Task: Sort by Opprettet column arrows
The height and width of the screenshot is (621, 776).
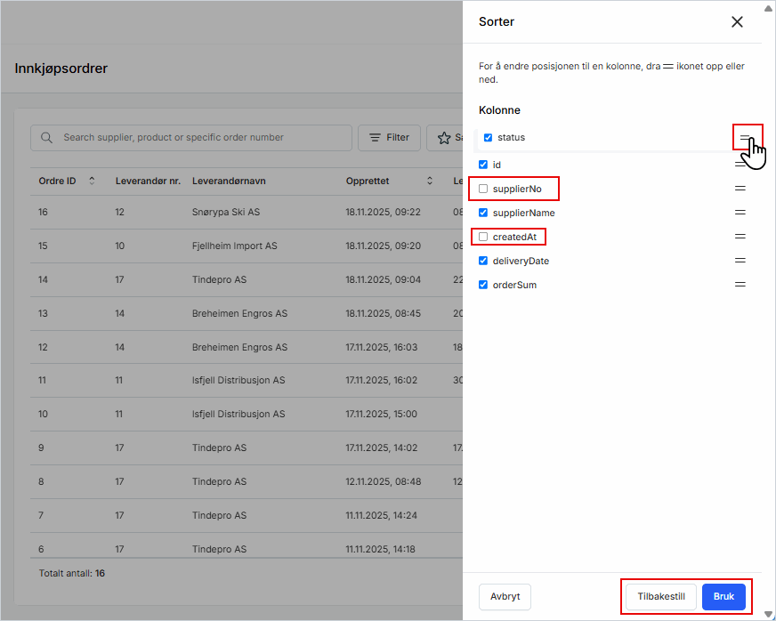Action: [x=430, y=181]
